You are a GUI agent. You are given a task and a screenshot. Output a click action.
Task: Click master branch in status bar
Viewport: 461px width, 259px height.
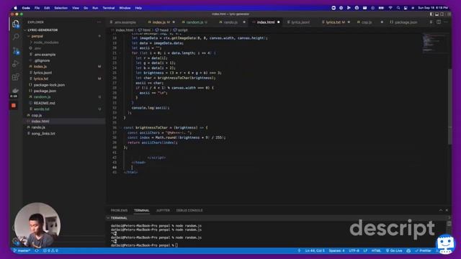[x=22, y=251]
